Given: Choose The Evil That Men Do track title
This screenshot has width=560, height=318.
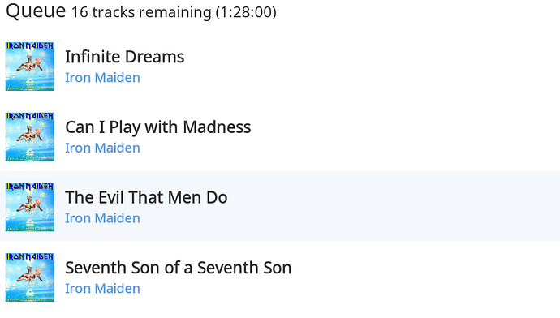Looking at the screenshot, I should click(146, 197).
